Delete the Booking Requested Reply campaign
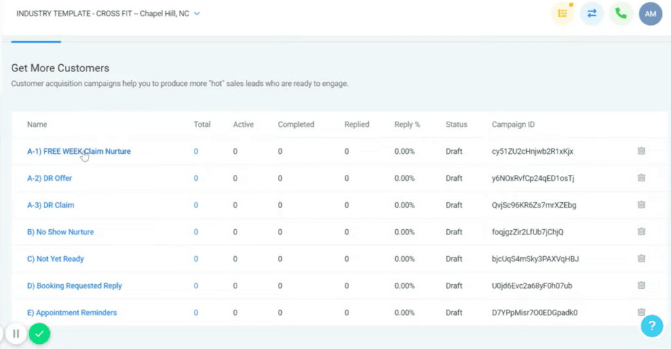Screen dimensions: 671x349 tap(641, 285)
